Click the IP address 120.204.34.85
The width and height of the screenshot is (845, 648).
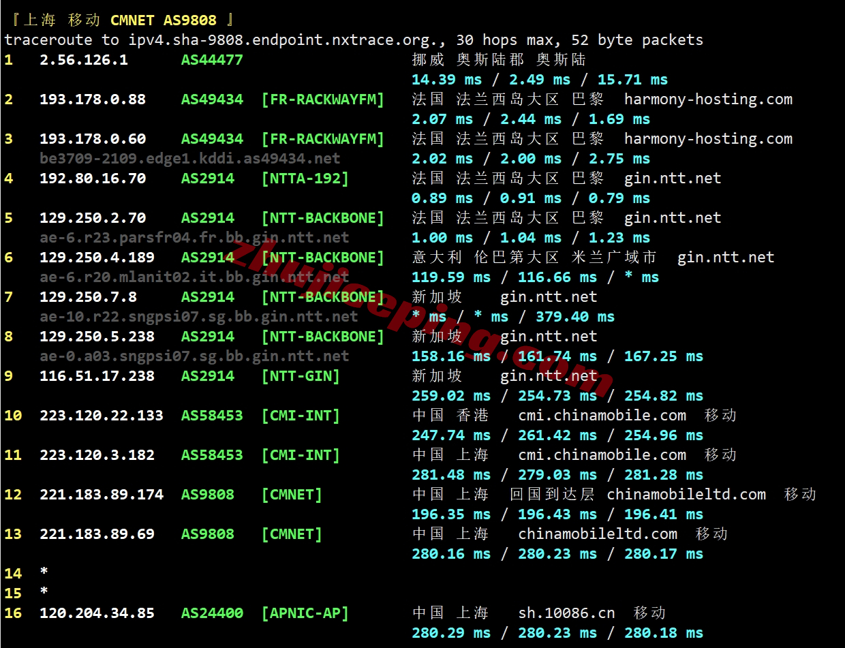click(x=97, y=613)
